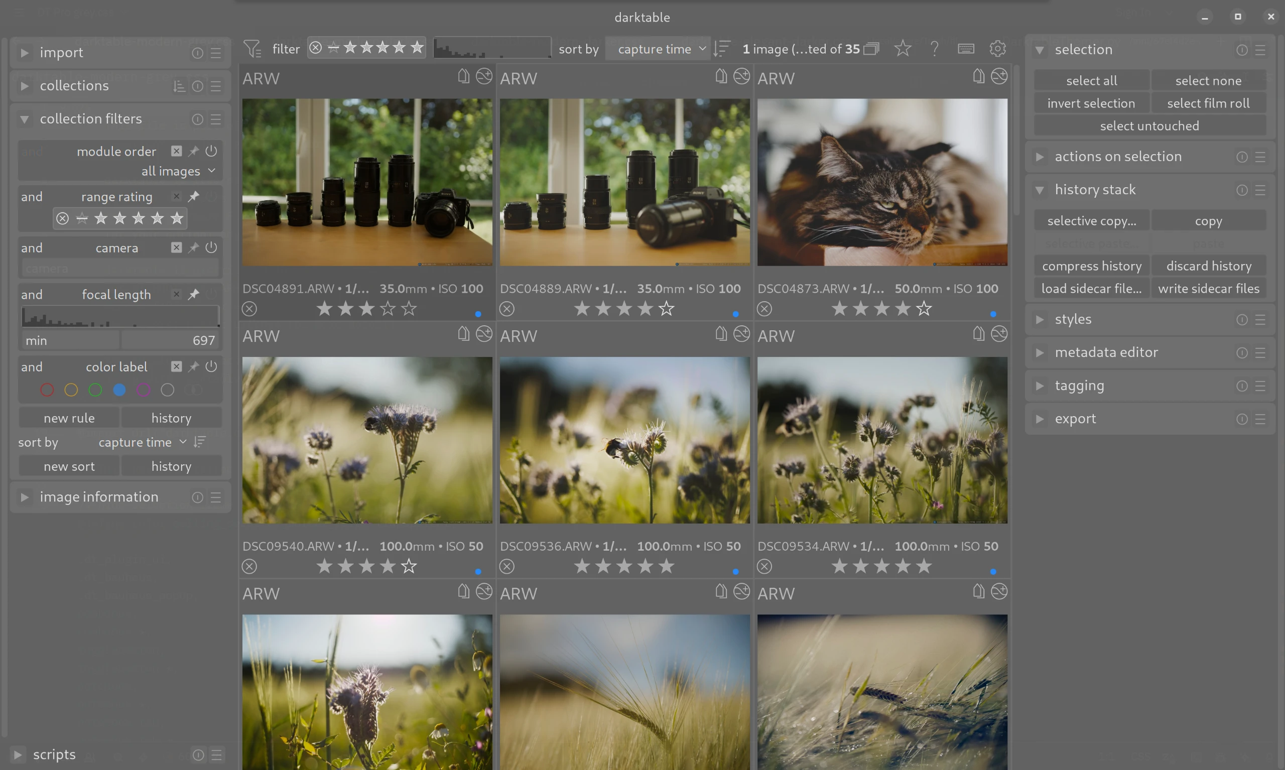Image resolution: width=1285 pixels, height=770 pixels.
Task: Click altered icon on DSC04873.ARW thumbnail
Action: click(x=999, y=77)
